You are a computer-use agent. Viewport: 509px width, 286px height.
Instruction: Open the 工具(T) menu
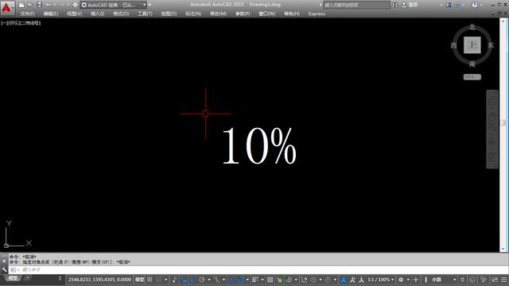[x=145, y=14]
